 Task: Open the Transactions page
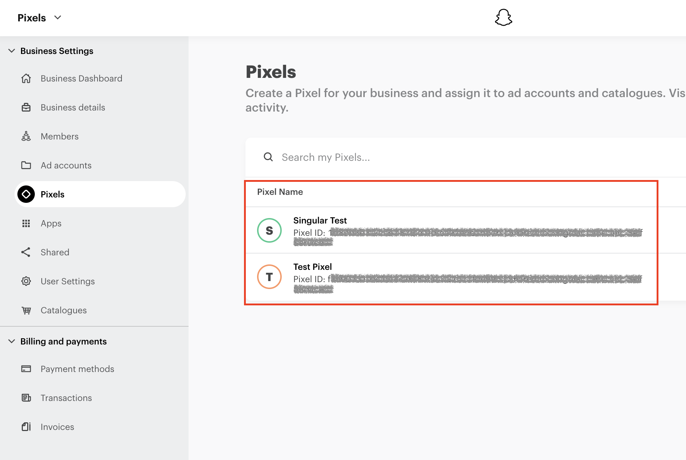66,398
